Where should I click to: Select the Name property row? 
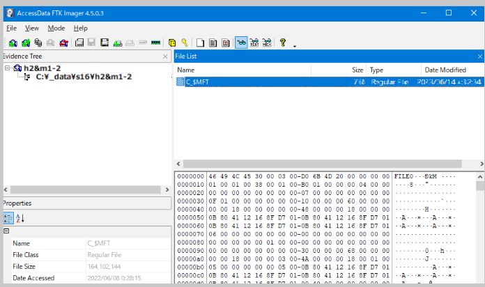tap(91, 243)
